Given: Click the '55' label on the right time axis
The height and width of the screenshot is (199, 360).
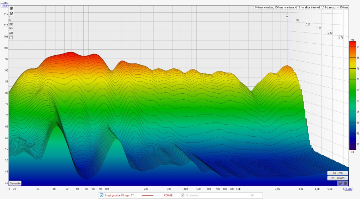Looking at the screenshot, I should 297,20.
